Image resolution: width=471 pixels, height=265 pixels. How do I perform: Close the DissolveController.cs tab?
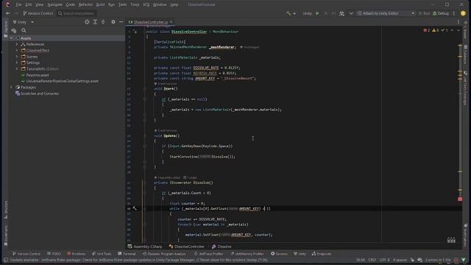(x=171, y=22)
